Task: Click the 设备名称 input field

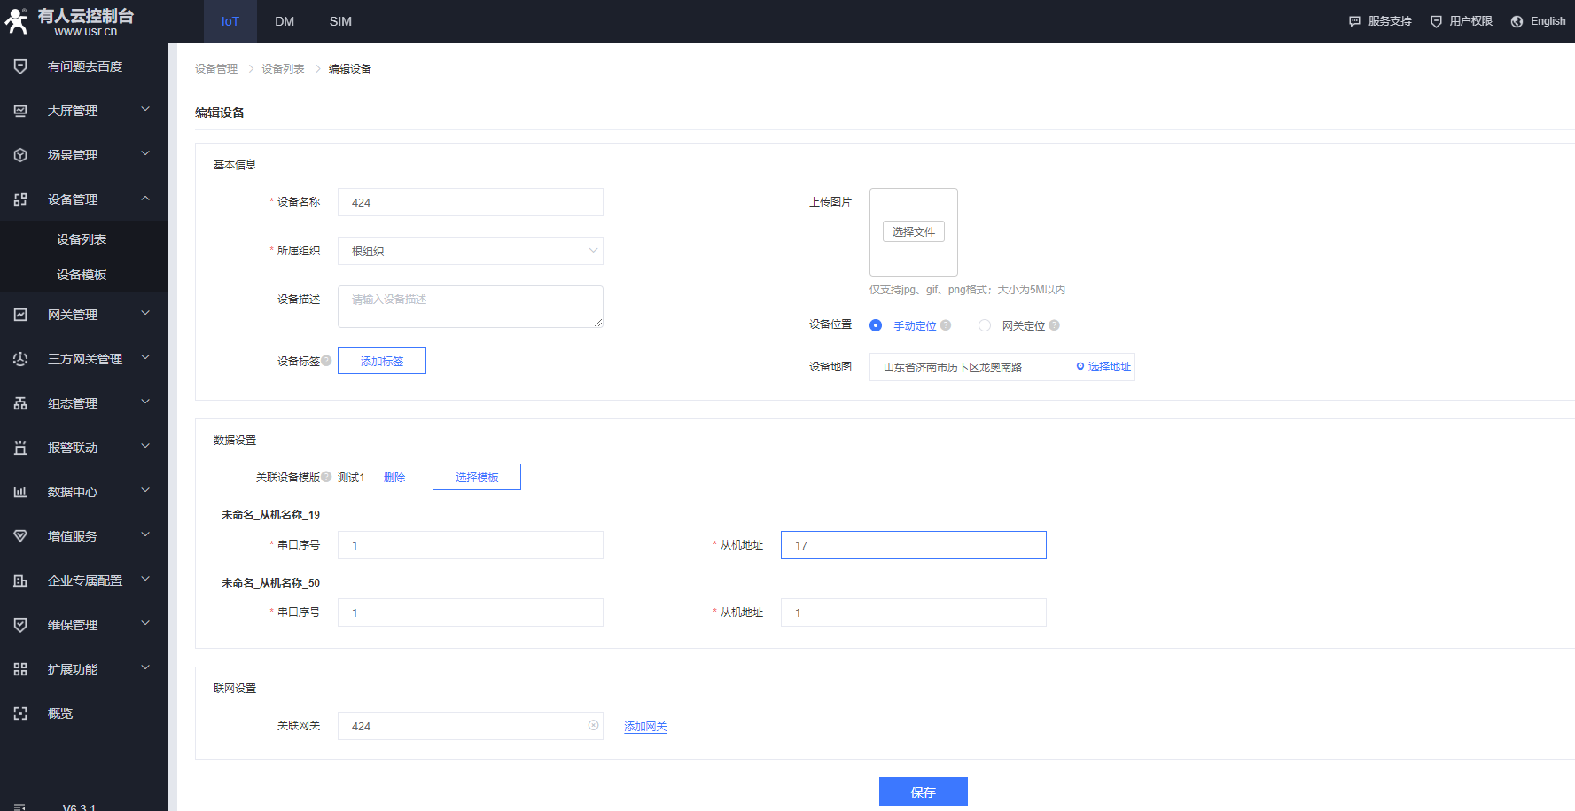Action: click(470, 202)
